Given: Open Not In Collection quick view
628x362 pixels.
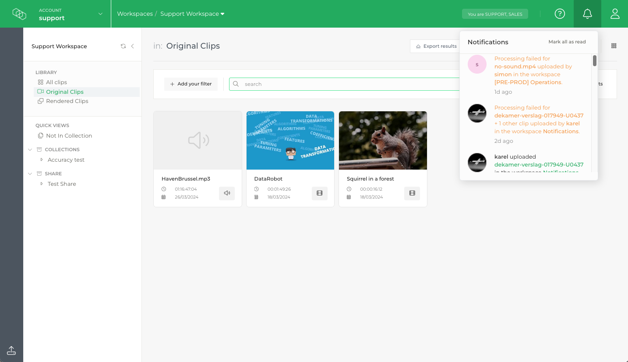Looking at the screenshot, I should [x=69, y=135].
